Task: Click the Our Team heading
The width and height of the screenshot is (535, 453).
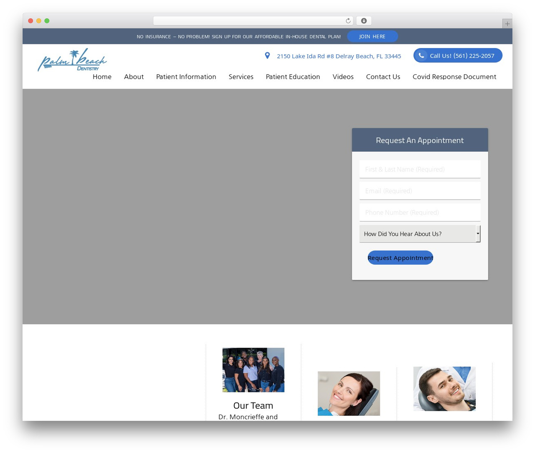Action: point(253,406)
